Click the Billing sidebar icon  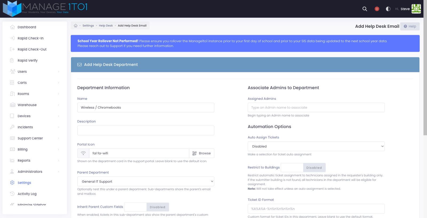tap(12, 149)
